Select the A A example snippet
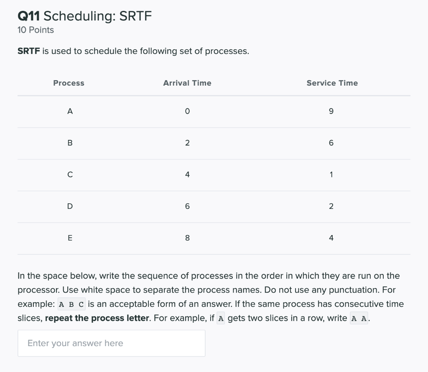 [359, 318]
